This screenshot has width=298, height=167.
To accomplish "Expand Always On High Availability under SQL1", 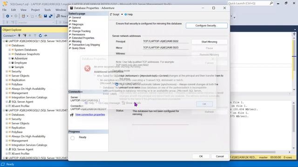I will [x=7, y=89].
